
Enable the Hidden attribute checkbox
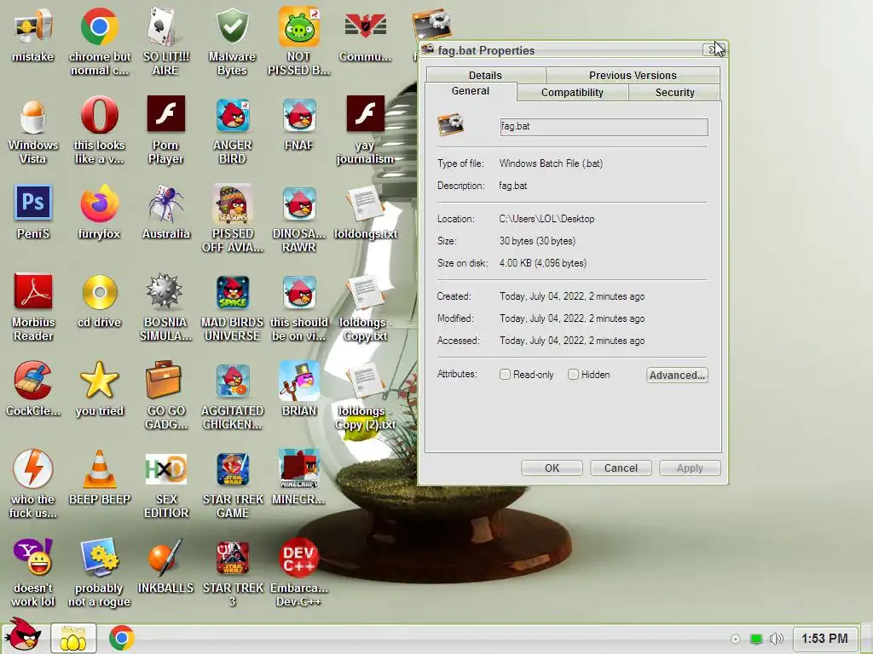(x=573, y=375)
